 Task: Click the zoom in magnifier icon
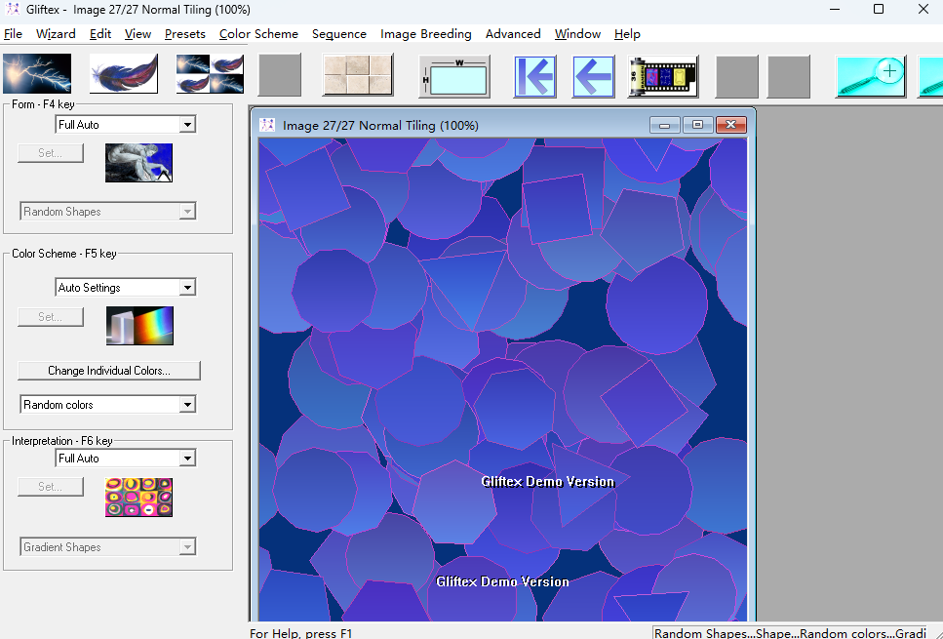(871, 76)
